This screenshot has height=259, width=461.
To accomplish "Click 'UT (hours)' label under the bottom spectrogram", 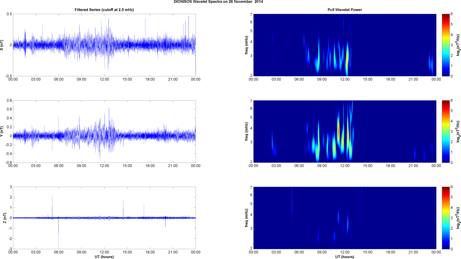I will [x=345, y=257].
